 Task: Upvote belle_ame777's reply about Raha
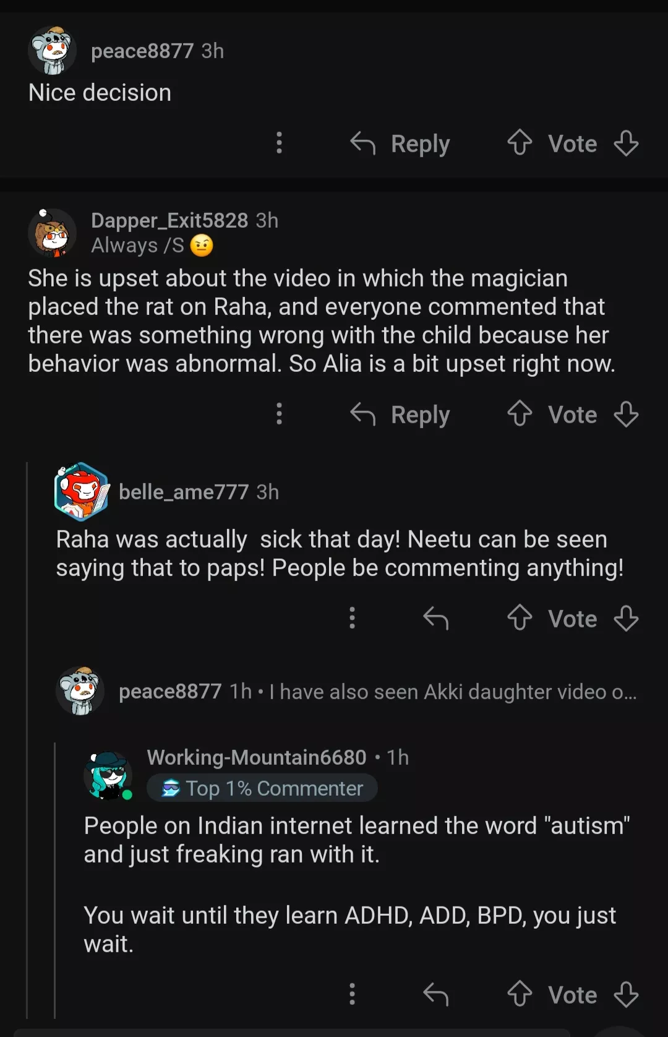[x=520, y=618]
